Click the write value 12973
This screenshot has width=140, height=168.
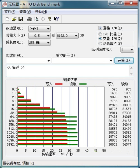pyautogui.click(x=113, y=105)
